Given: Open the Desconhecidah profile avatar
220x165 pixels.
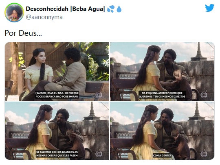Looking at the screenshot, I should coord(14,13).
